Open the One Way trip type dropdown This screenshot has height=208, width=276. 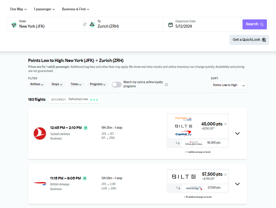(18, 9)
